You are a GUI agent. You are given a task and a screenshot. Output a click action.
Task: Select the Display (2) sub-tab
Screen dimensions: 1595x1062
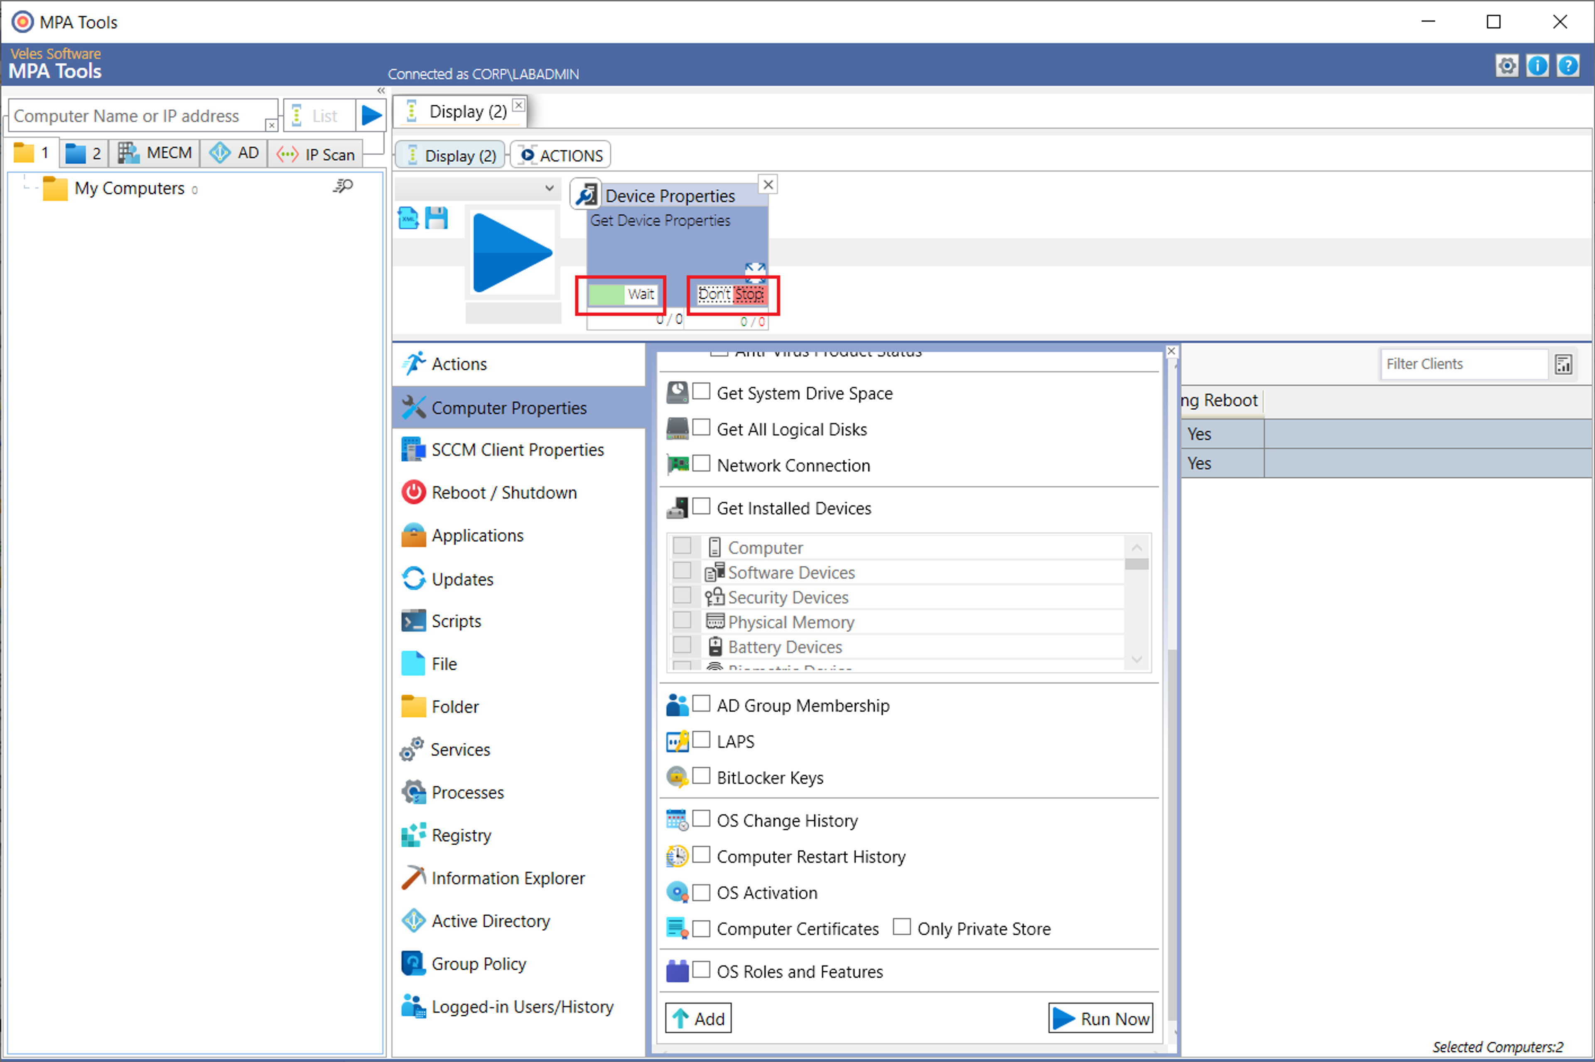click(x=451, y=155)
